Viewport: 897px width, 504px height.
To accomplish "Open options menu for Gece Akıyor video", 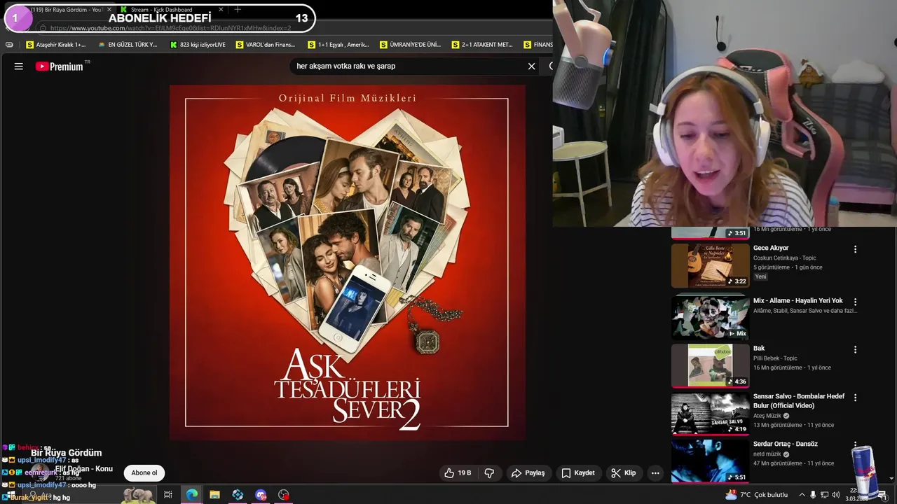I will point(855,249).
